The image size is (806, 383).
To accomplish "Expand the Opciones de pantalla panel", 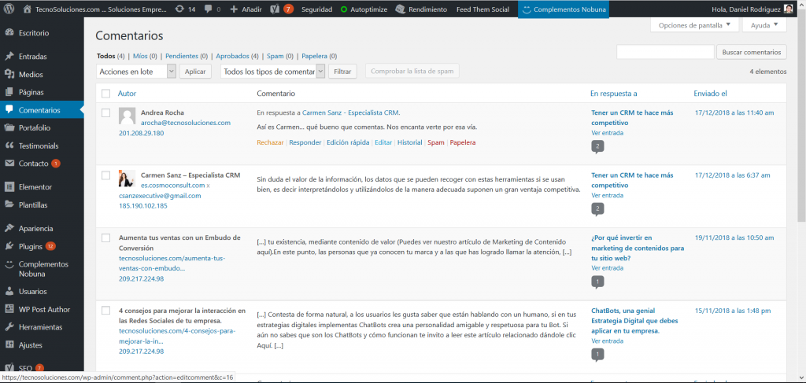I will tap(694, 25).
